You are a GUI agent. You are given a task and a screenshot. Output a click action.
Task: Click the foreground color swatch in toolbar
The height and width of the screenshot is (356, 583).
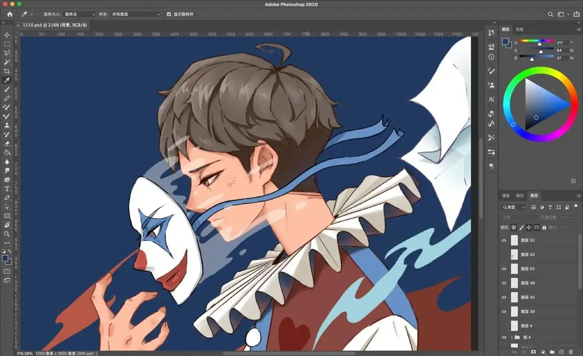(5, 258)
